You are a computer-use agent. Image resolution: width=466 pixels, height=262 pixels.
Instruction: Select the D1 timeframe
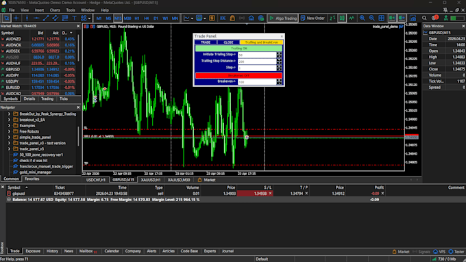(156, 18)
